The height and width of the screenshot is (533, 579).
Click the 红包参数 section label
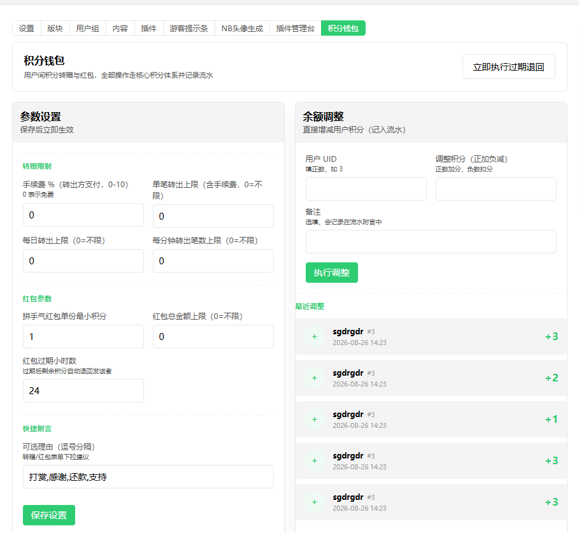point(37,299)
